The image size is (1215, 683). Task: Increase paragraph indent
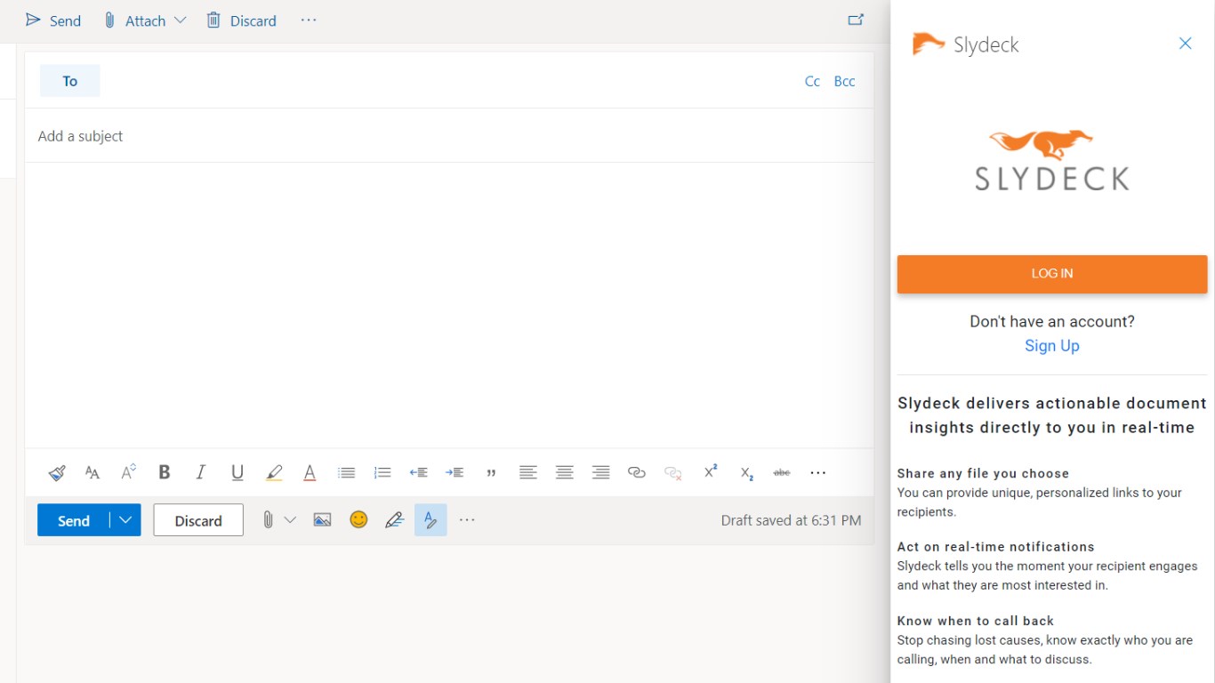point(455,473)
